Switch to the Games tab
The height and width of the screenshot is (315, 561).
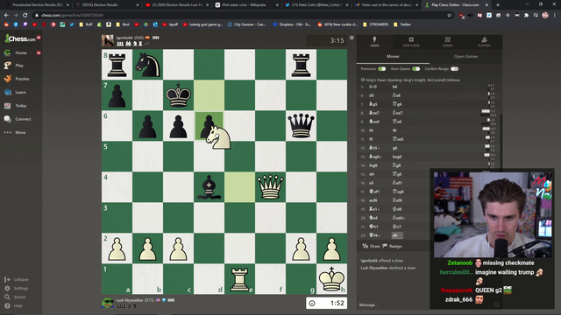tap(448, 41)
